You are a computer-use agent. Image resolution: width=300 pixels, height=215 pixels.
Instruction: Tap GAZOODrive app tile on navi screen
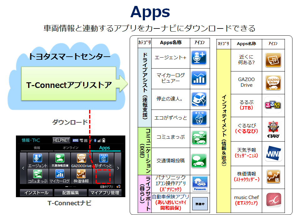(x=81, y=160)
